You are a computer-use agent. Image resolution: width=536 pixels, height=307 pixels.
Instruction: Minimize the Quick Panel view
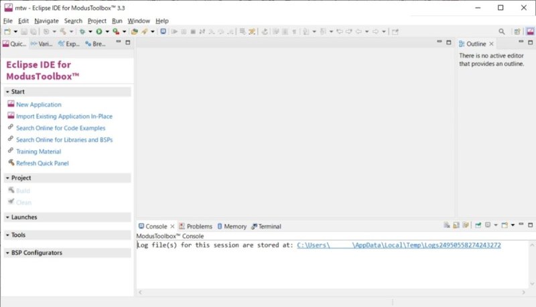coord(119,42)
